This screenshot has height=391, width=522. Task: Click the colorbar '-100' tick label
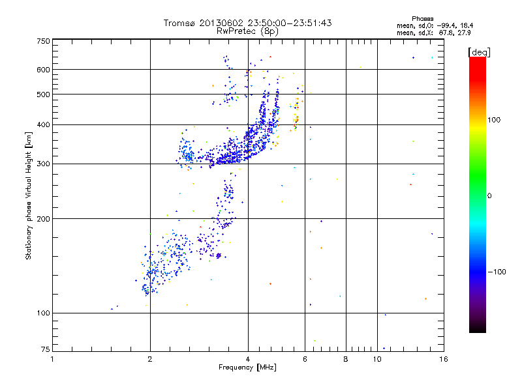(x=497, y=272)
